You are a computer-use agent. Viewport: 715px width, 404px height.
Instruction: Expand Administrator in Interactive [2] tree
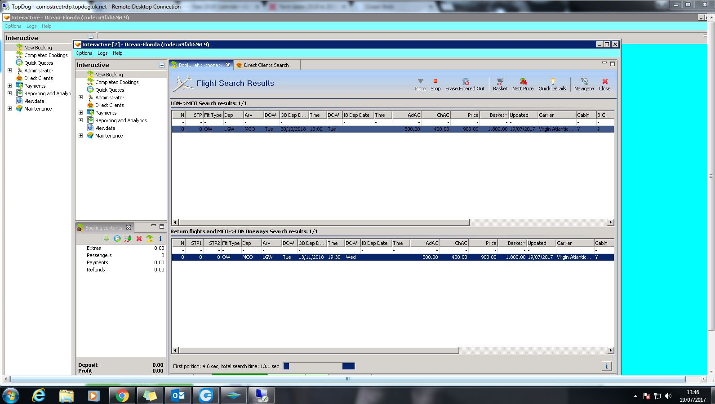tap(80, 98)
